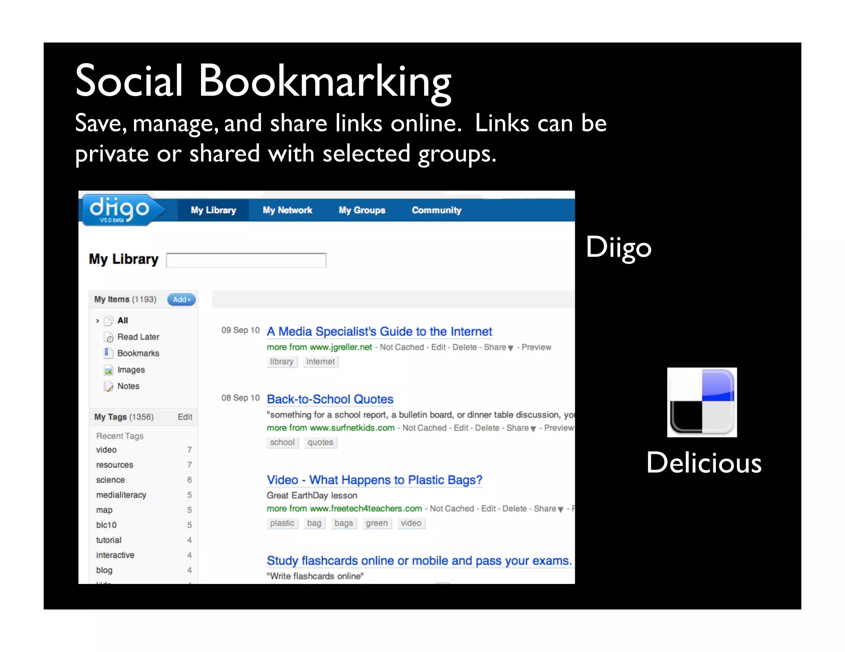Image resolution: width=845 pixels, height=652 pixels.
Task: Click the plastic tag
Action: (282, 523)
